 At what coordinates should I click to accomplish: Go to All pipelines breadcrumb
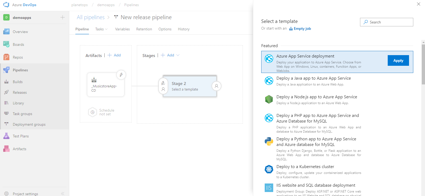(x=91, y=17)
